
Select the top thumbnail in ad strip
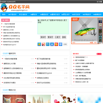coord(100,21)
